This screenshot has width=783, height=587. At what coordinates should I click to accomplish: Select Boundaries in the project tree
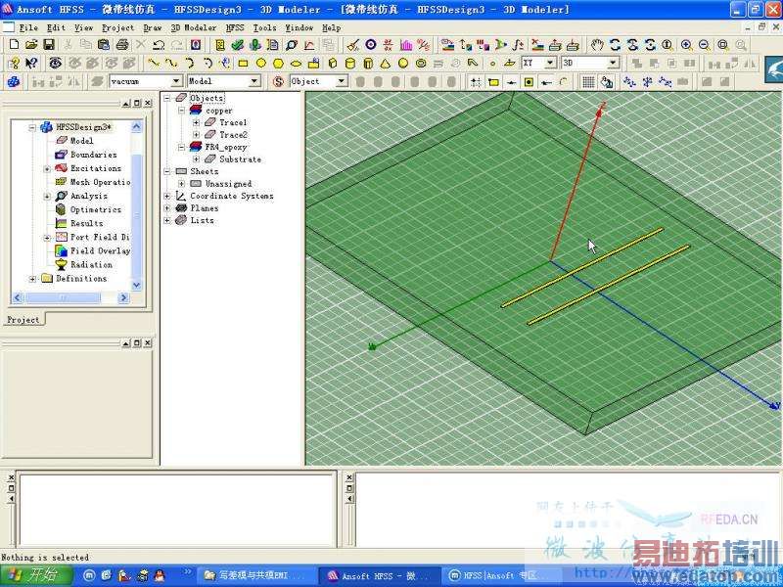(x=93, y=155)
